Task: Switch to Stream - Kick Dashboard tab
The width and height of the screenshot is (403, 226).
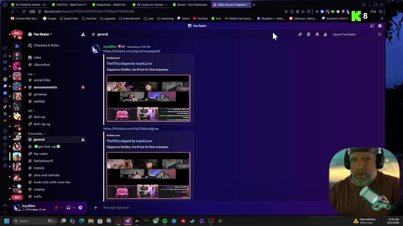Action: [190, 5]
